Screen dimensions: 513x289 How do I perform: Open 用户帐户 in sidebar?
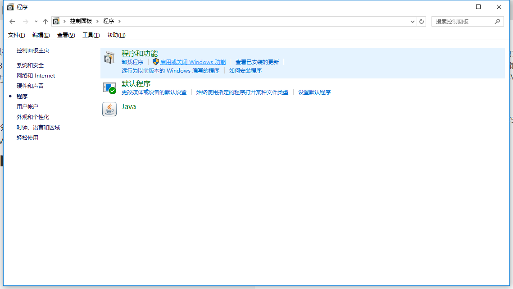[x=27, y=106]
